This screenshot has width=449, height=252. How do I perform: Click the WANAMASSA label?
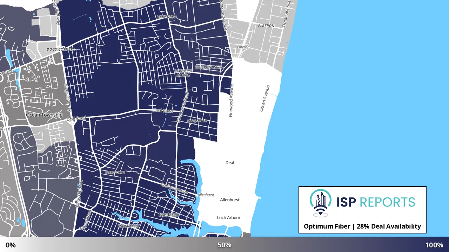point(129,226)
